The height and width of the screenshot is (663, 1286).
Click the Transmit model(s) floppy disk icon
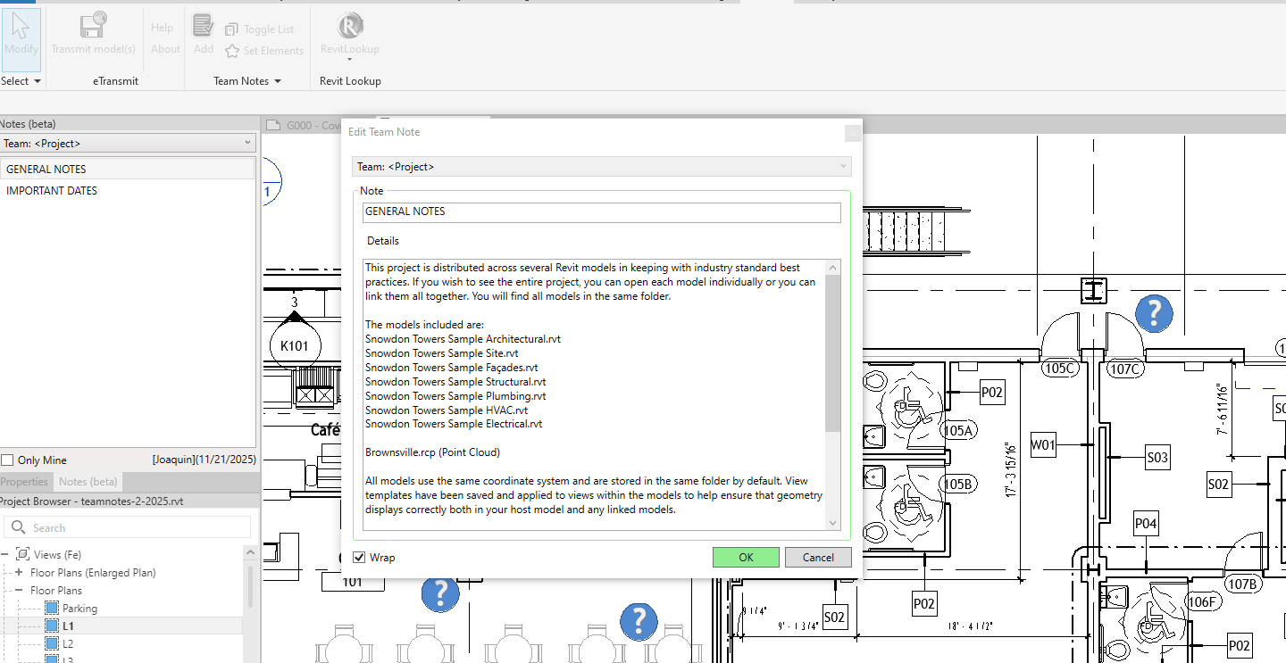93,26
